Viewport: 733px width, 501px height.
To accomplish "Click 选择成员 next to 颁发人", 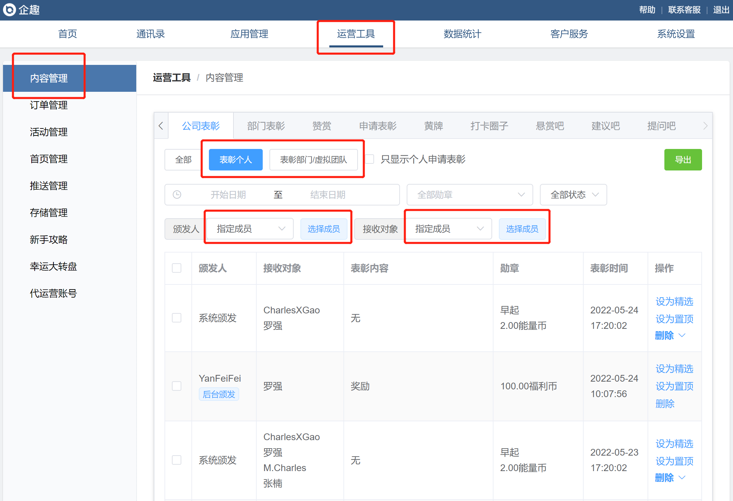I will [324, 229].
